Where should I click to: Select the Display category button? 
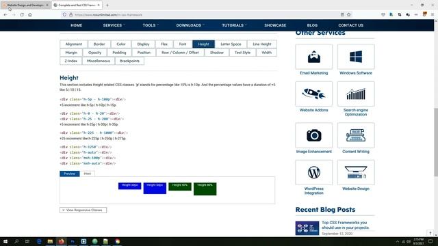click(143, 44)
